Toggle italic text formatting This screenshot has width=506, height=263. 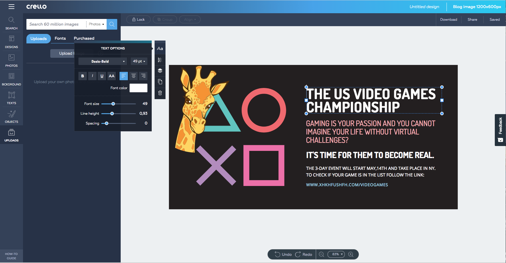[x=92, y=76]
